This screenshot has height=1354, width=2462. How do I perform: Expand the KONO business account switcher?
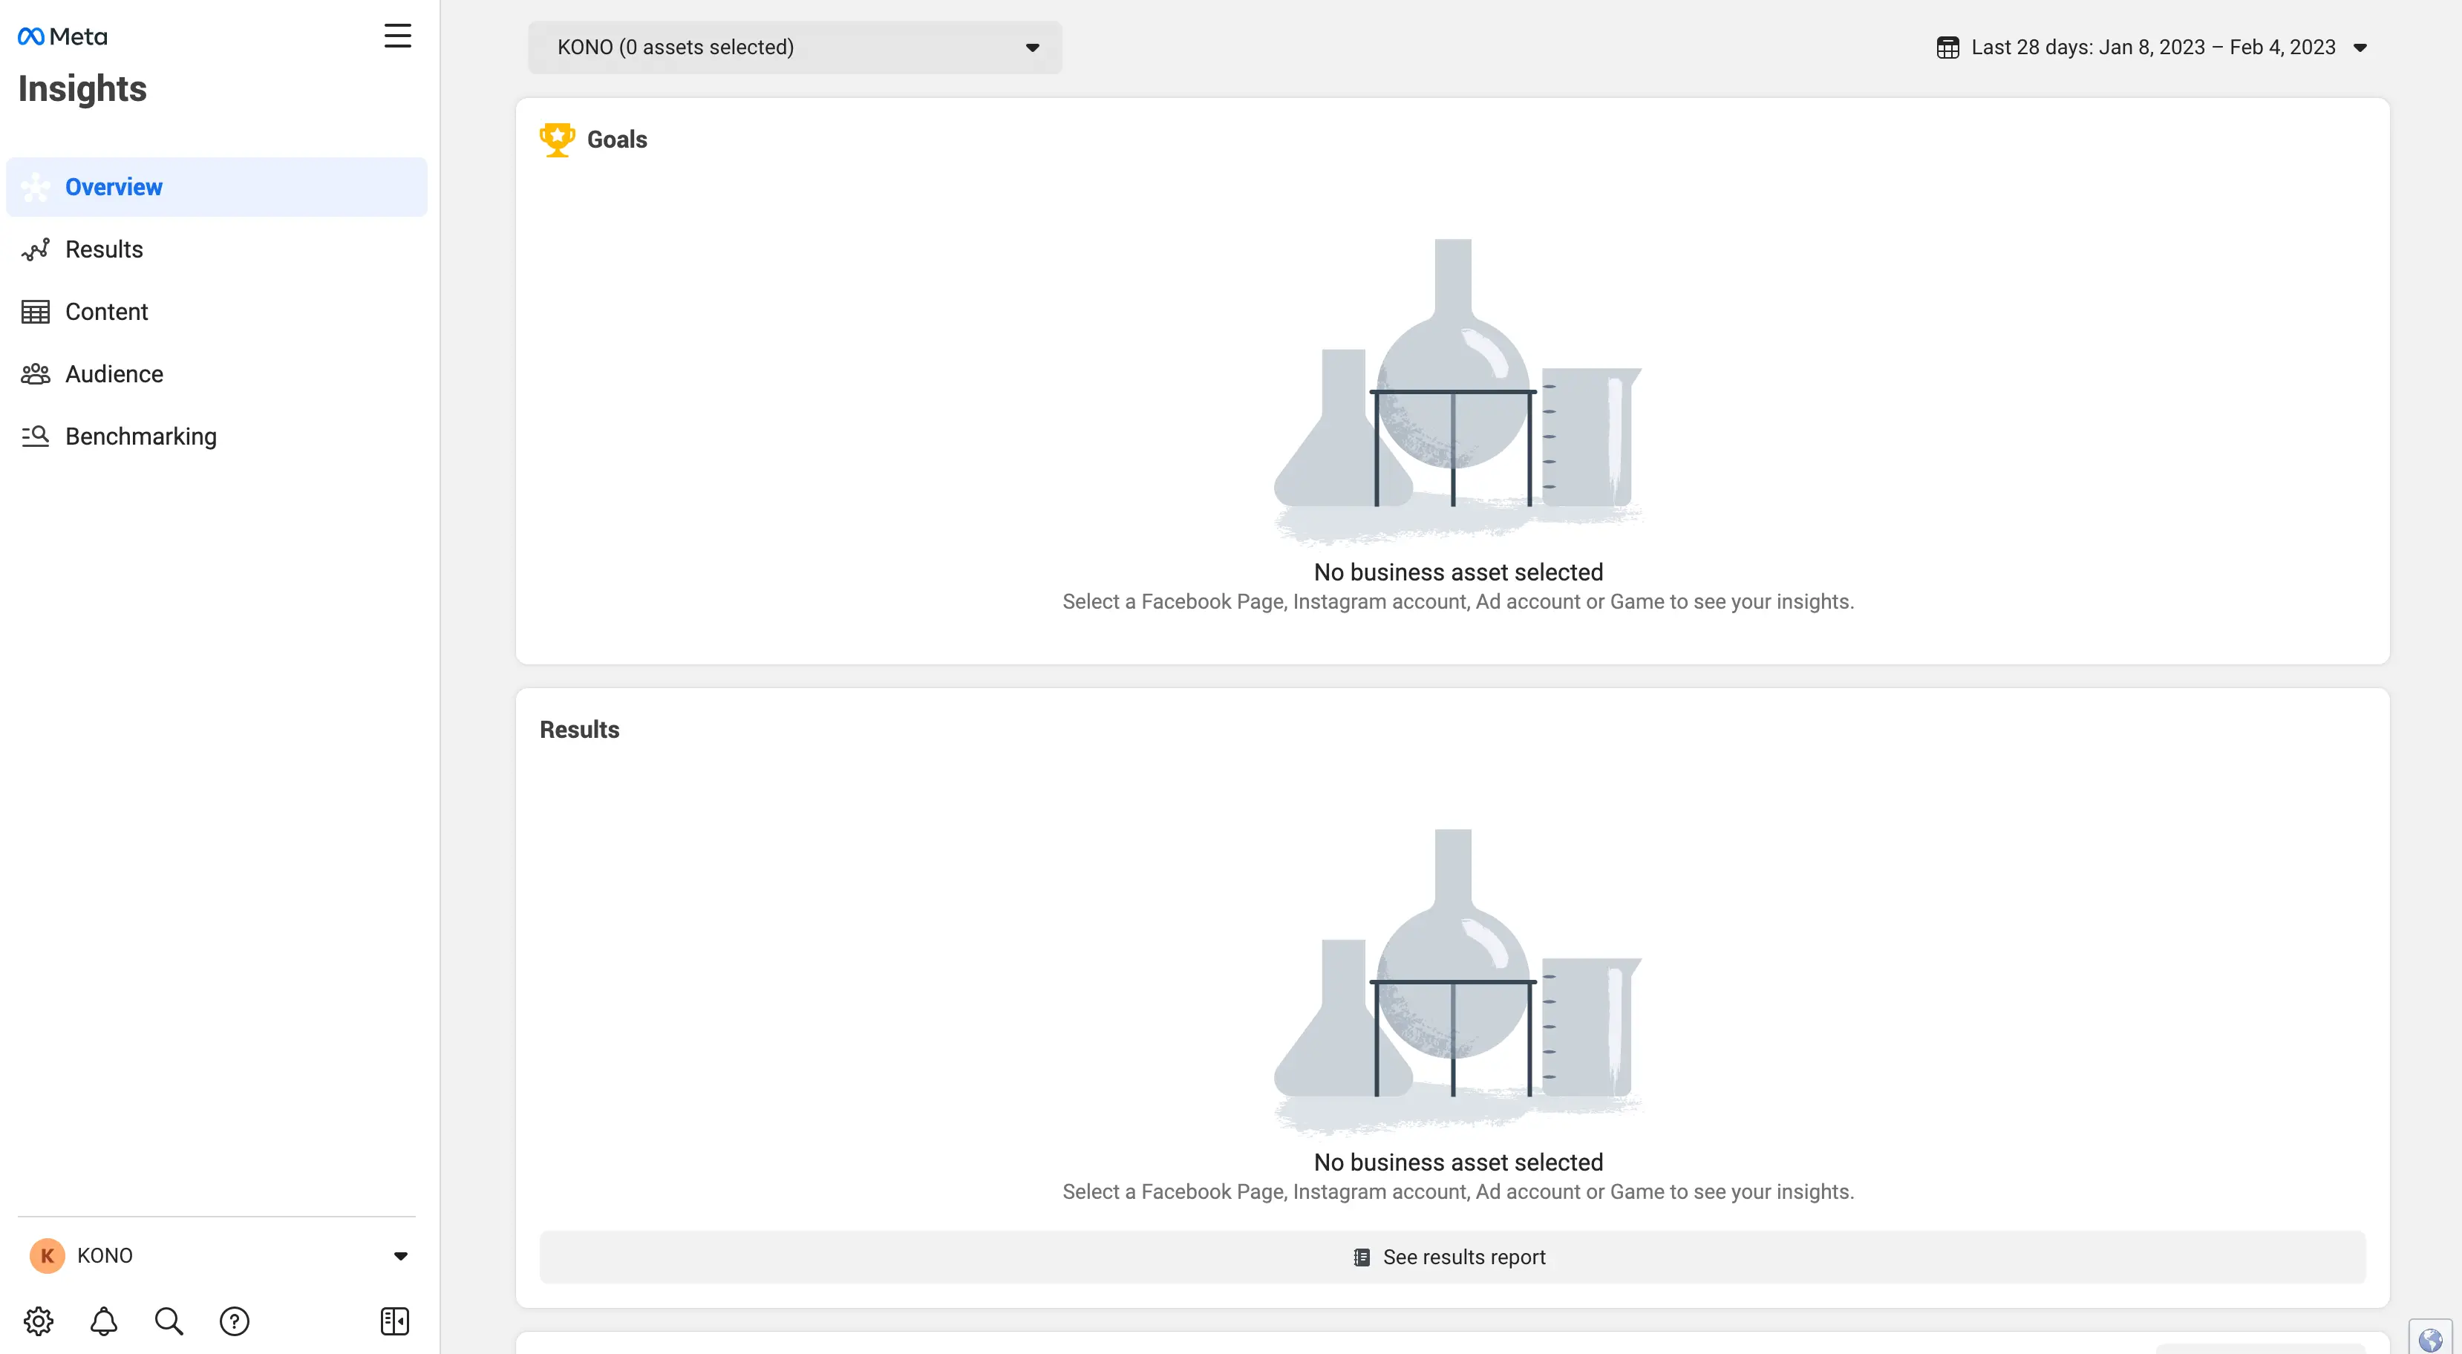pos(400,1255)
